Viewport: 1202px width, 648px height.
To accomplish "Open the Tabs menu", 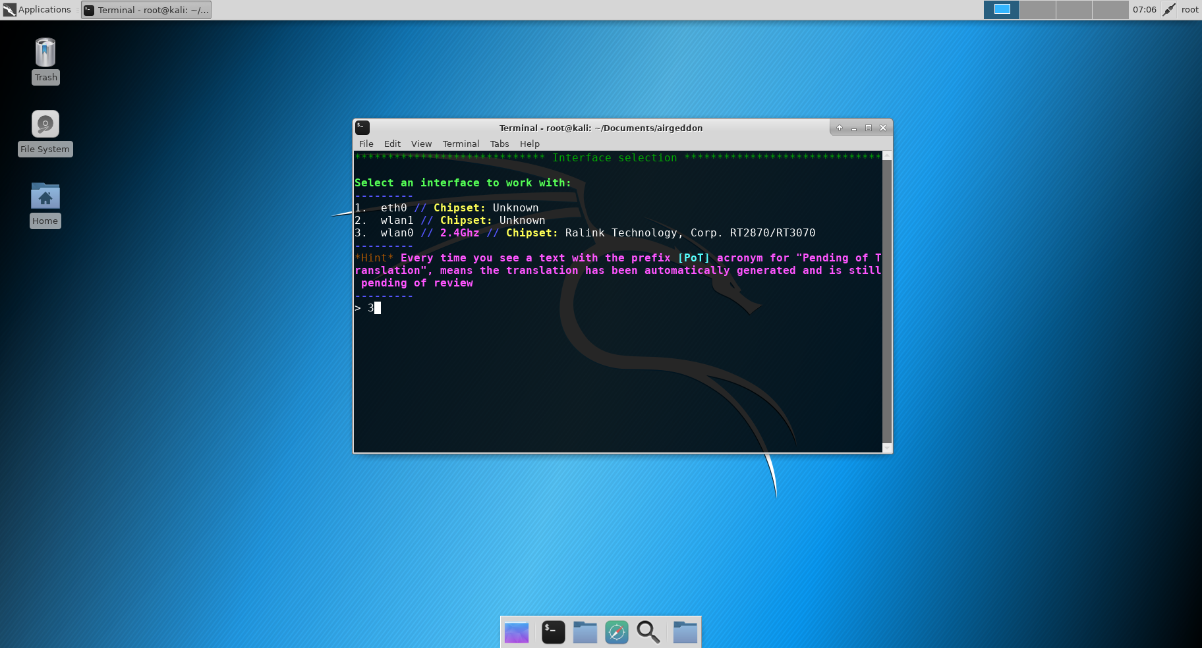I will click(x=500, y=144).
